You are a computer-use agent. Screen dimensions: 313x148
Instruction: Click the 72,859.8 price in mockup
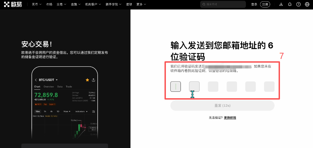pos(46,95)
